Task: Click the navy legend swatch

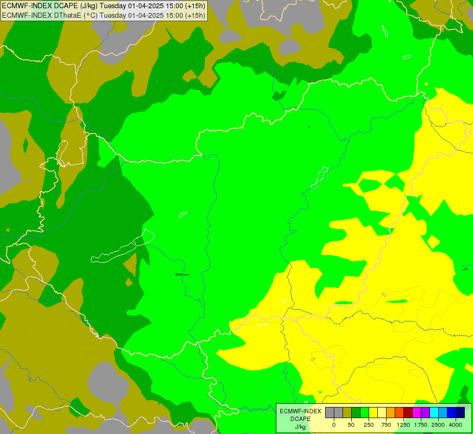Action: 460,413
